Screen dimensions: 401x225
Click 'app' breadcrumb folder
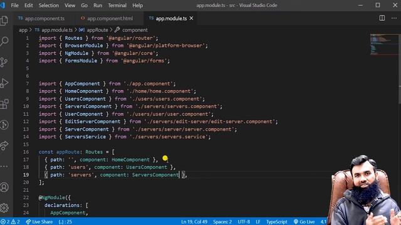(23, 30)
